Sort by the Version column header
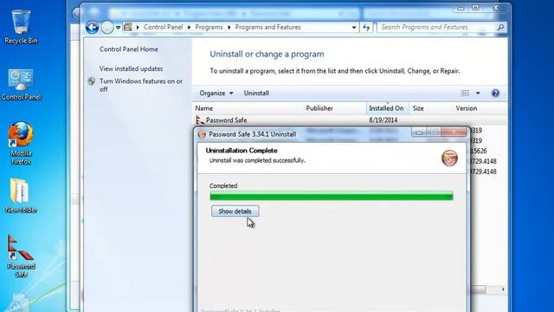 click(480, 108)
